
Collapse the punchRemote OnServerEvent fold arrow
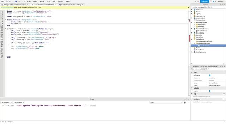point(6,29)
